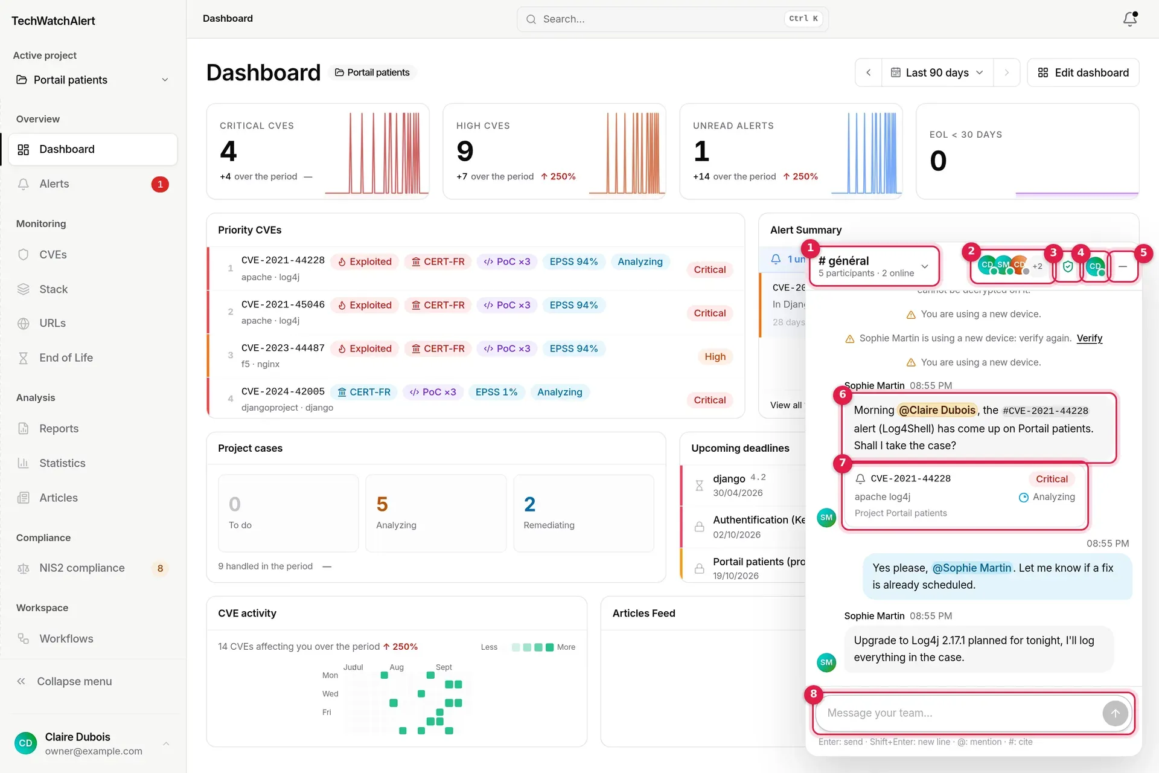Open Alerts in the sidebar

tap(93, 184)
